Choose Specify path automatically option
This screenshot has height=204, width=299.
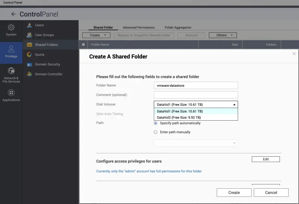pyautogui.click(x=155, y=123)
